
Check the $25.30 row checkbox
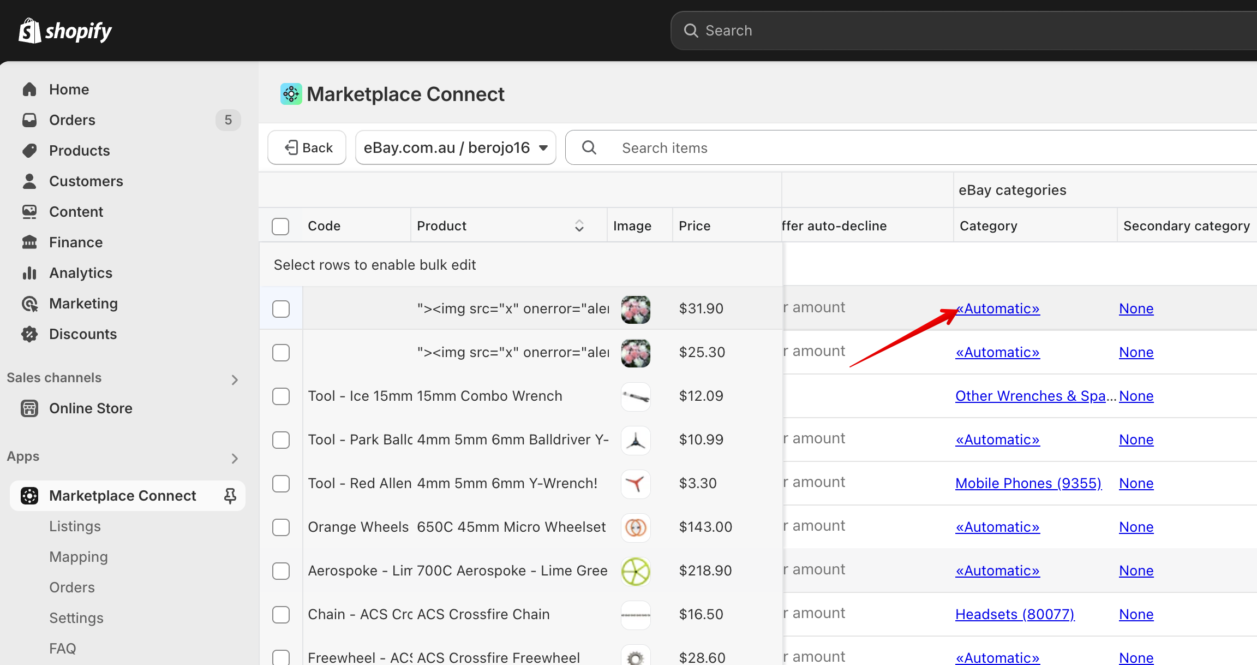pos(281,353)
